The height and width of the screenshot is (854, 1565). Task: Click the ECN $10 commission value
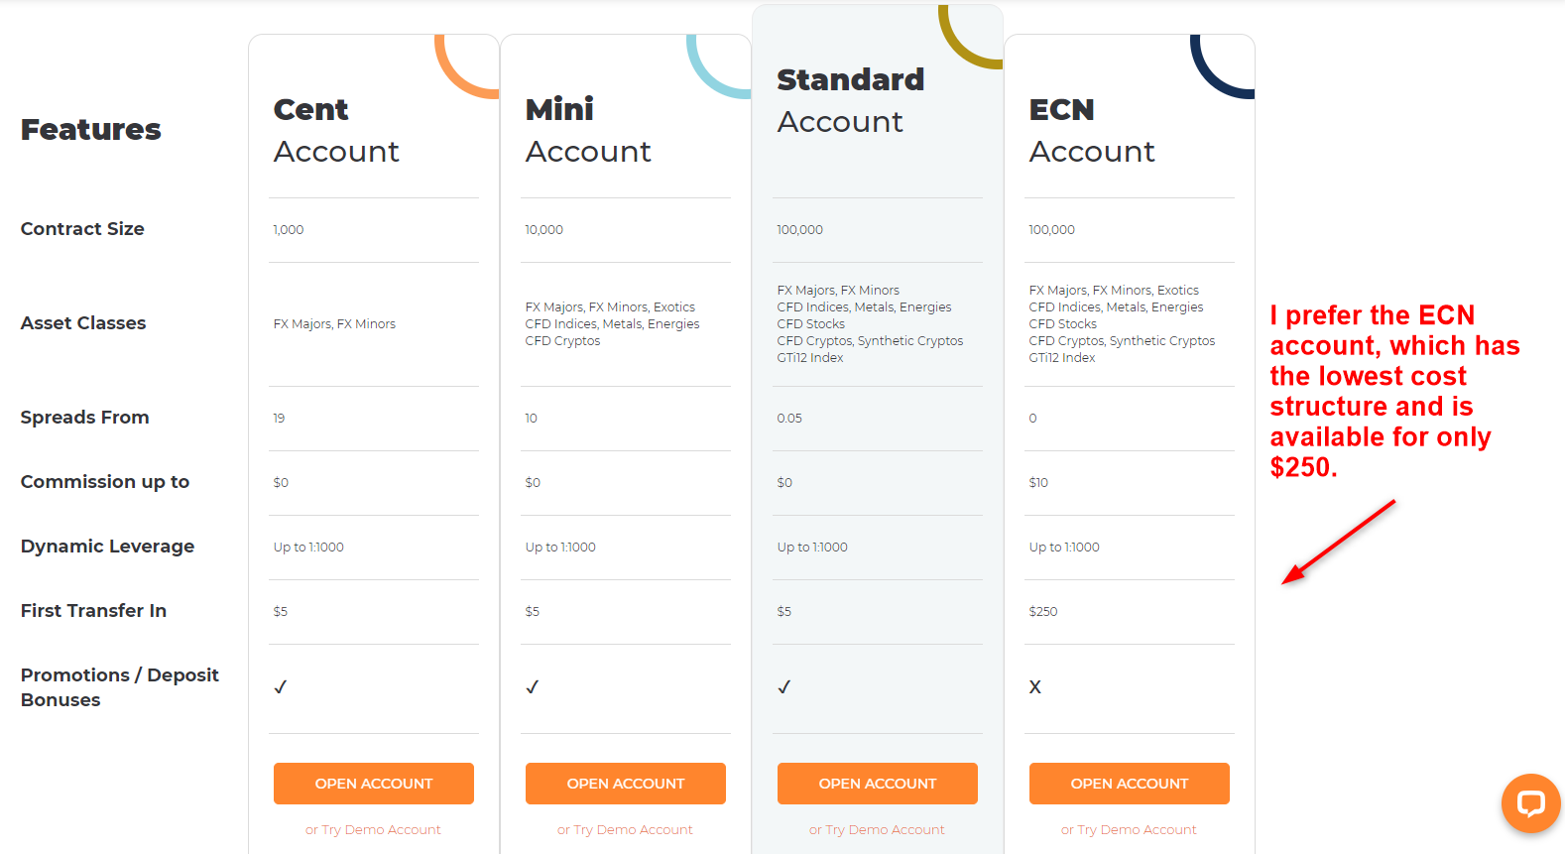(1038, 482)
